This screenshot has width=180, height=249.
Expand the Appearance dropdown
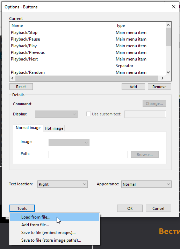tap(146, 184)
